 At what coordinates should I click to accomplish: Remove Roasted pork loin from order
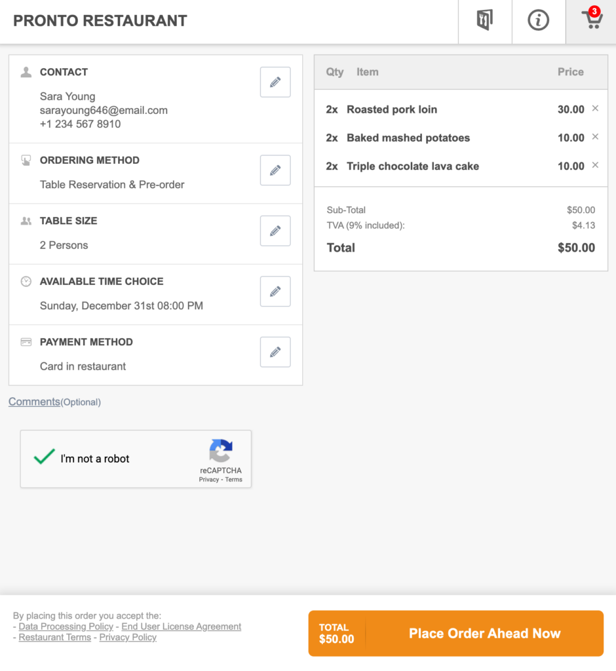595,109
